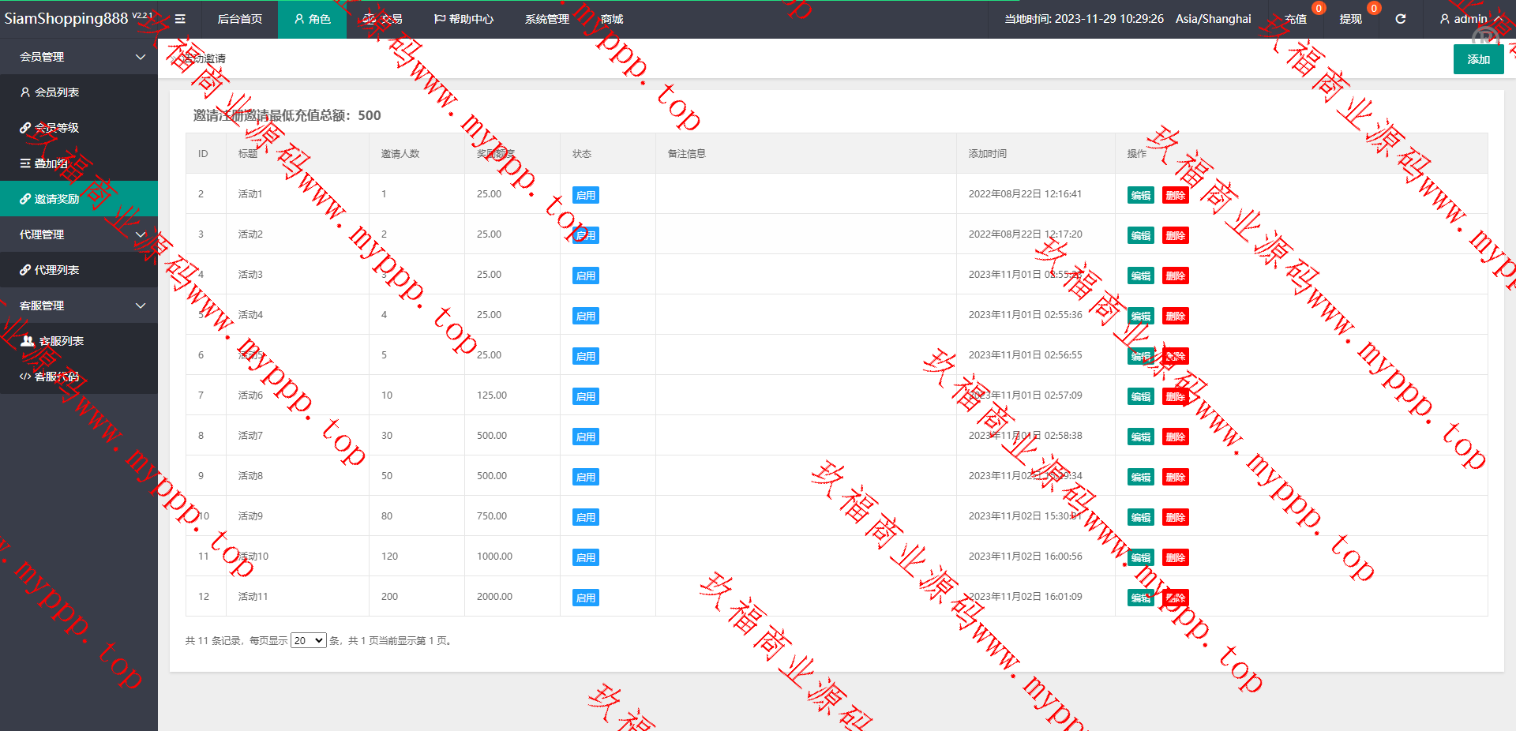Image resolution: width=1516 pixels, height=731 pixels.
Task: Go to the 系统管理 top menu
Action: (x=546, y=19)
